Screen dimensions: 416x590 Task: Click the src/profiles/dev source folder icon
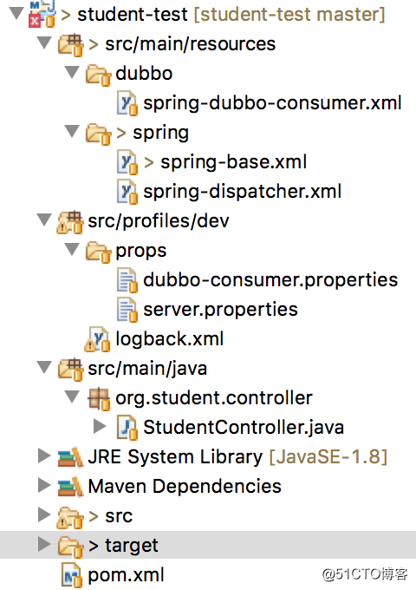pyautogui.click(x=70, y=222)
